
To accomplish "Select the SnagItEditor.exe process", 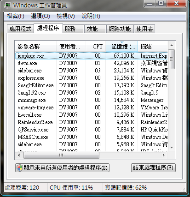I will (92, 85).
